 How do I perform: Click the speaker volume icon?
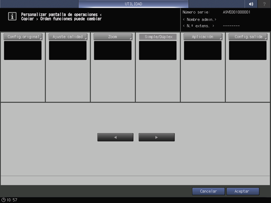[x=251, y=4]
